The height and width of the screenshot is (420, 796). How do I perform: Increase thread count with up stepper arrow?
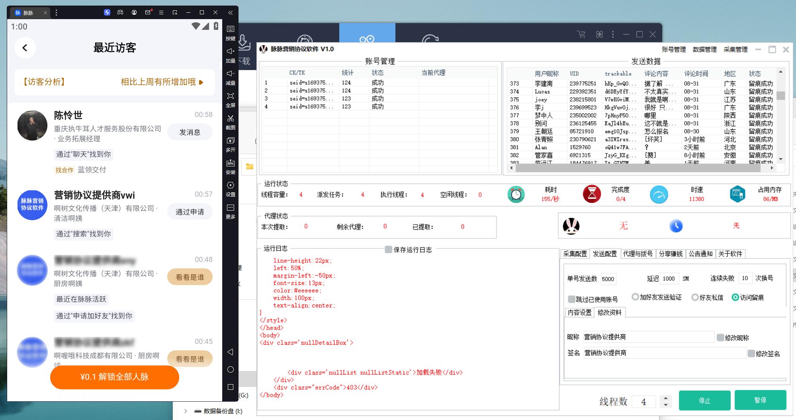[x=665, y=398]
